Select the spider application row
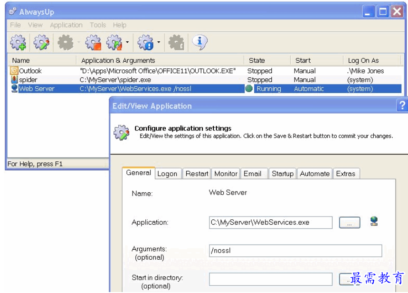408x293 pixels. (x=206, y=80)
